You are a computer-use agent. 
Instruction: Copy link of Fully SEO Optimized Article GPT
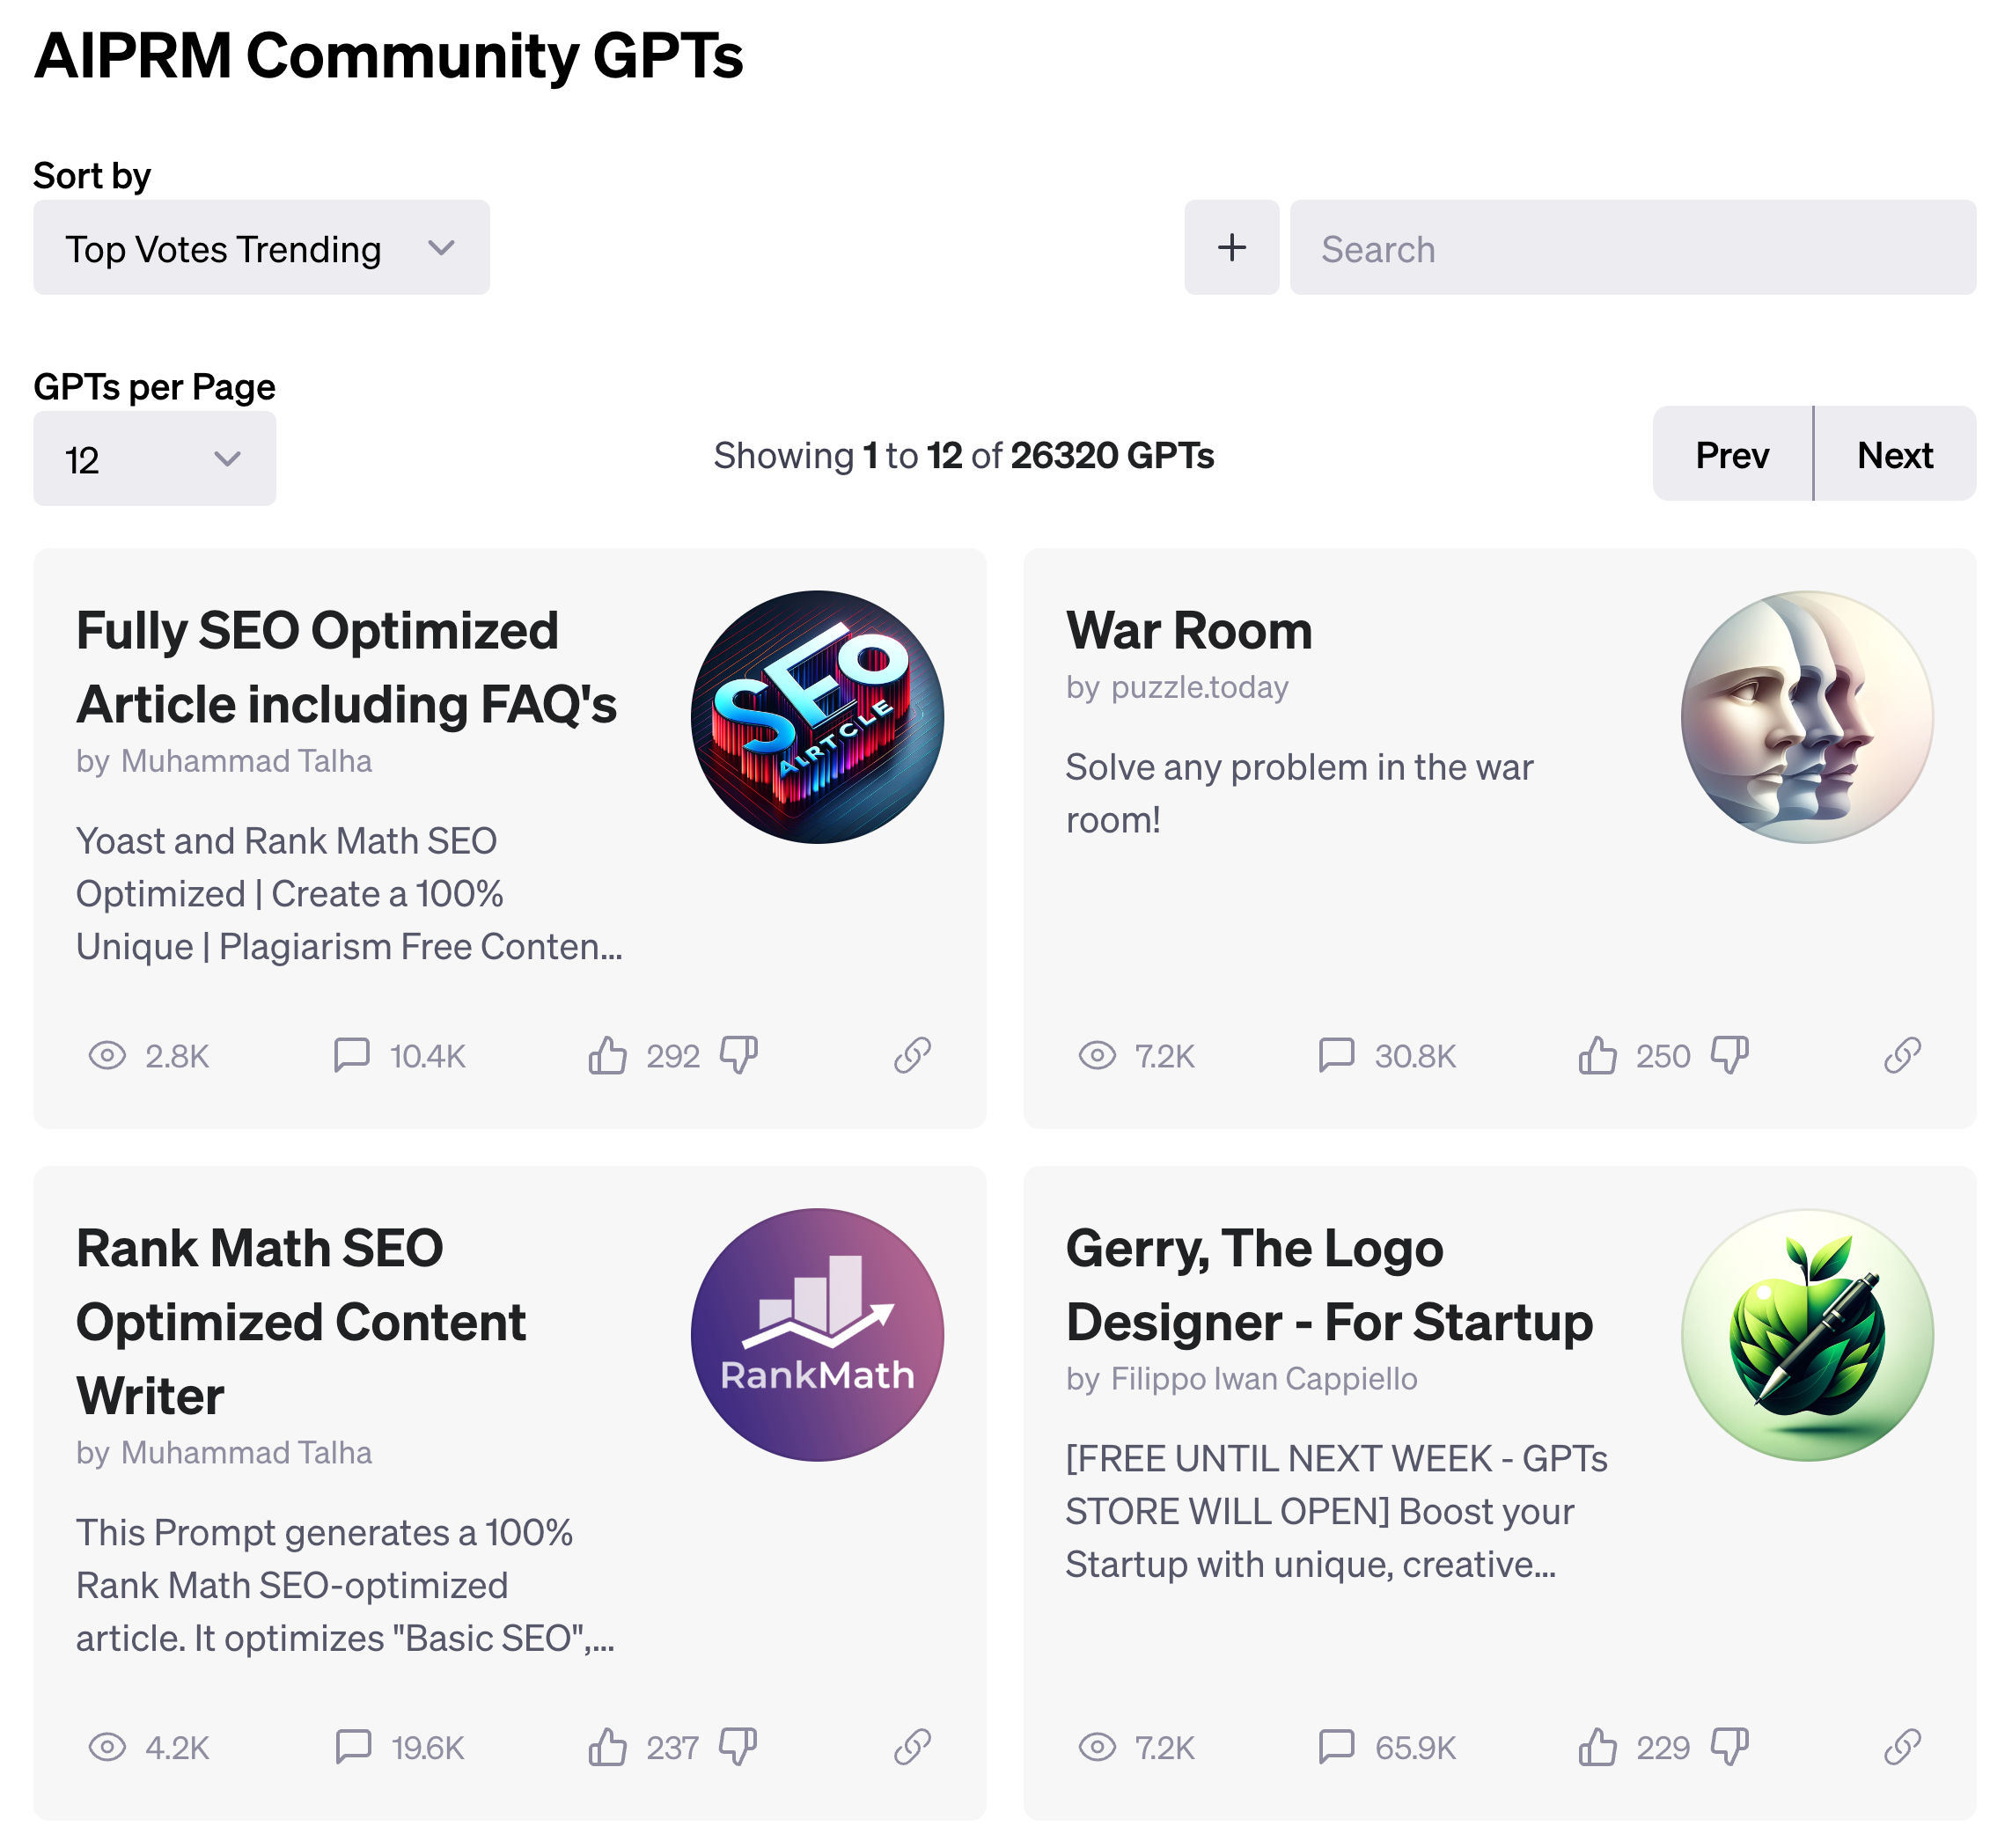pyautogui.click(x=912, y=1055)
